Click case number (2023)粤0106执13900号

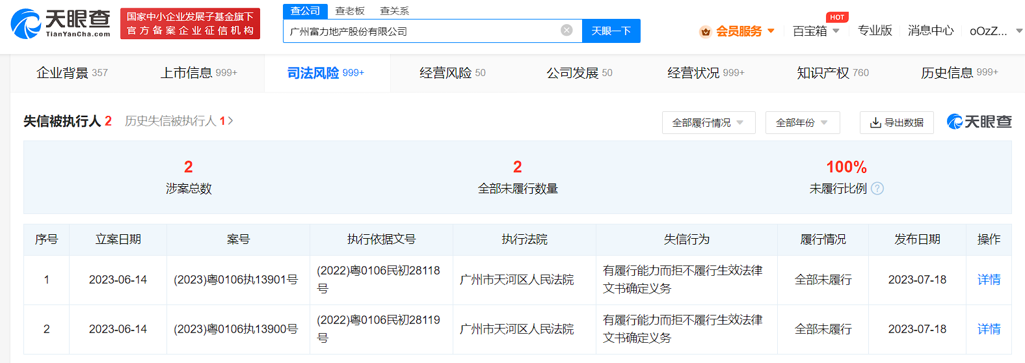[236, 329]
